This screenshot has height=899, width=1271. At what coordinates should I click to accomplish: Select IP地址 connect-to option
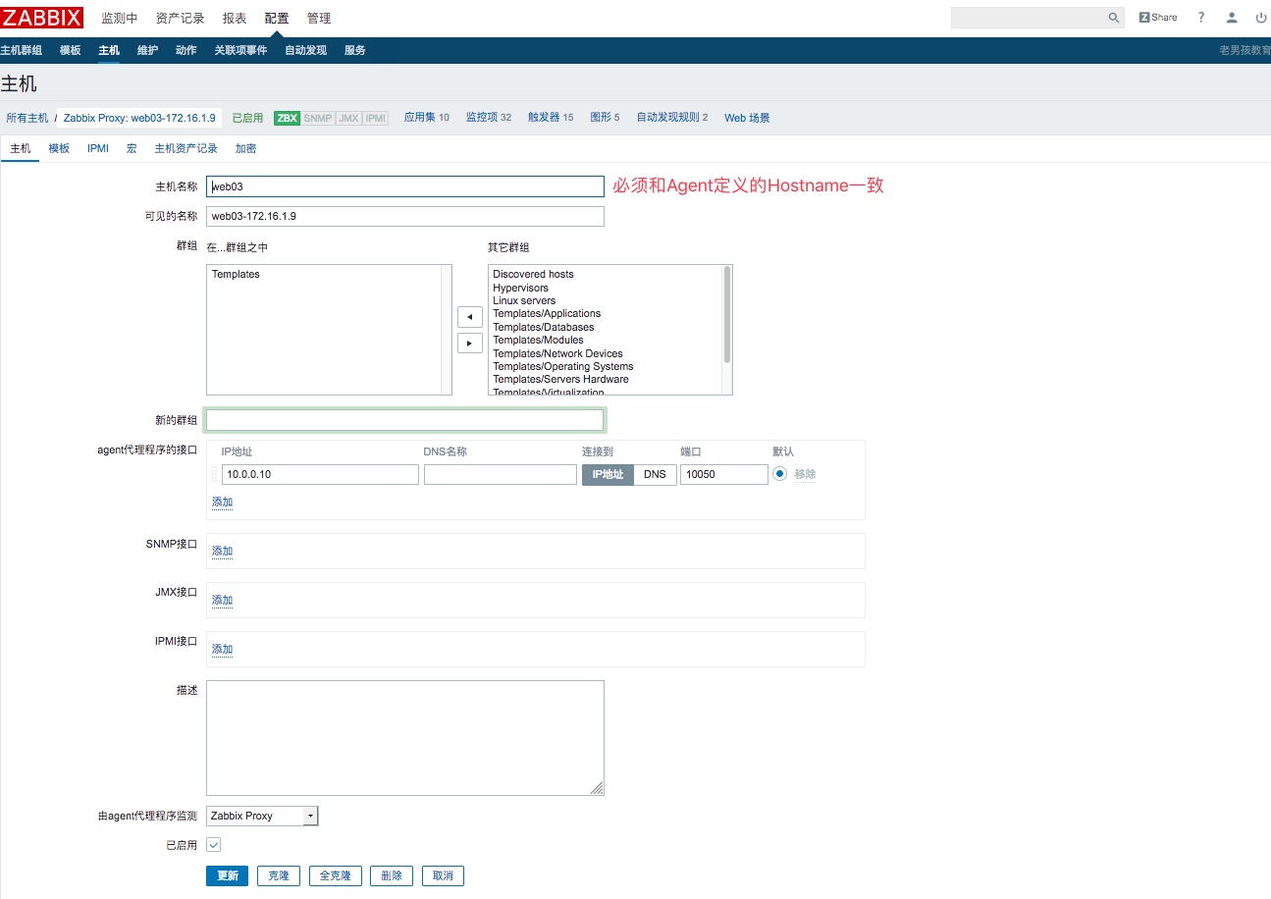click(608, 474)
